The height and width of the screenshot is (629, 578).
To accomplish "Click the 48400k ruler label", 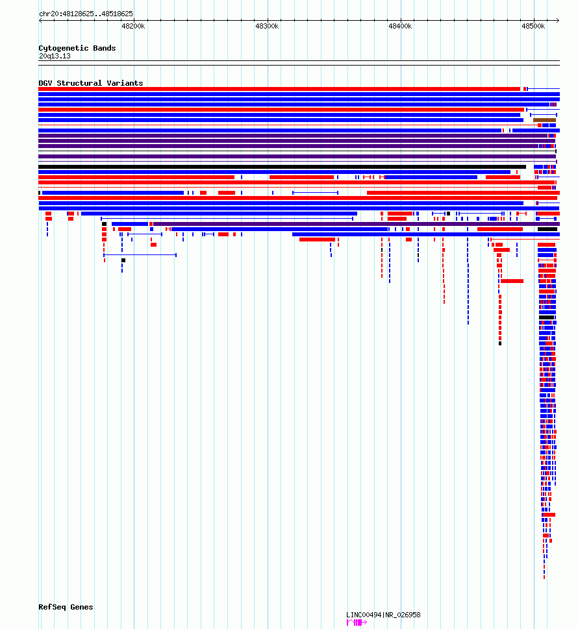I will coord(400,26).
